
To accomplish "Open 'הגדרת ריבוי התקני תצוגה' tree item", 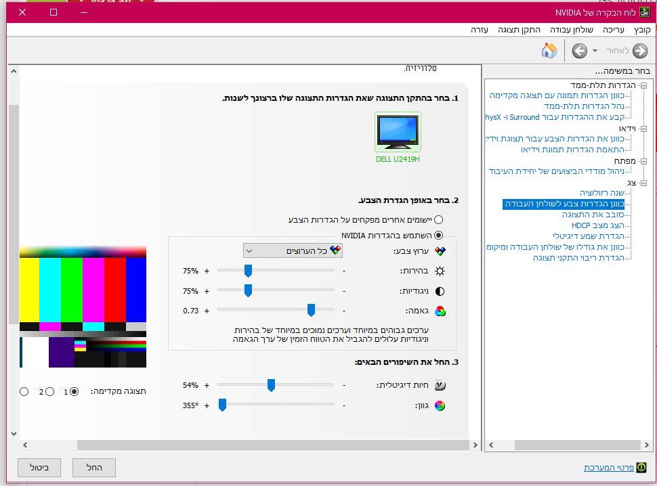I will pos(578,258).
